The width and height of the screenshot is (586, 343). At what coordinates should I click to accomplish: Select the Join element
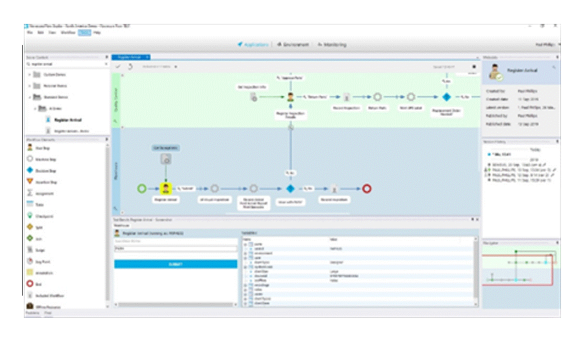pos(34,238)
